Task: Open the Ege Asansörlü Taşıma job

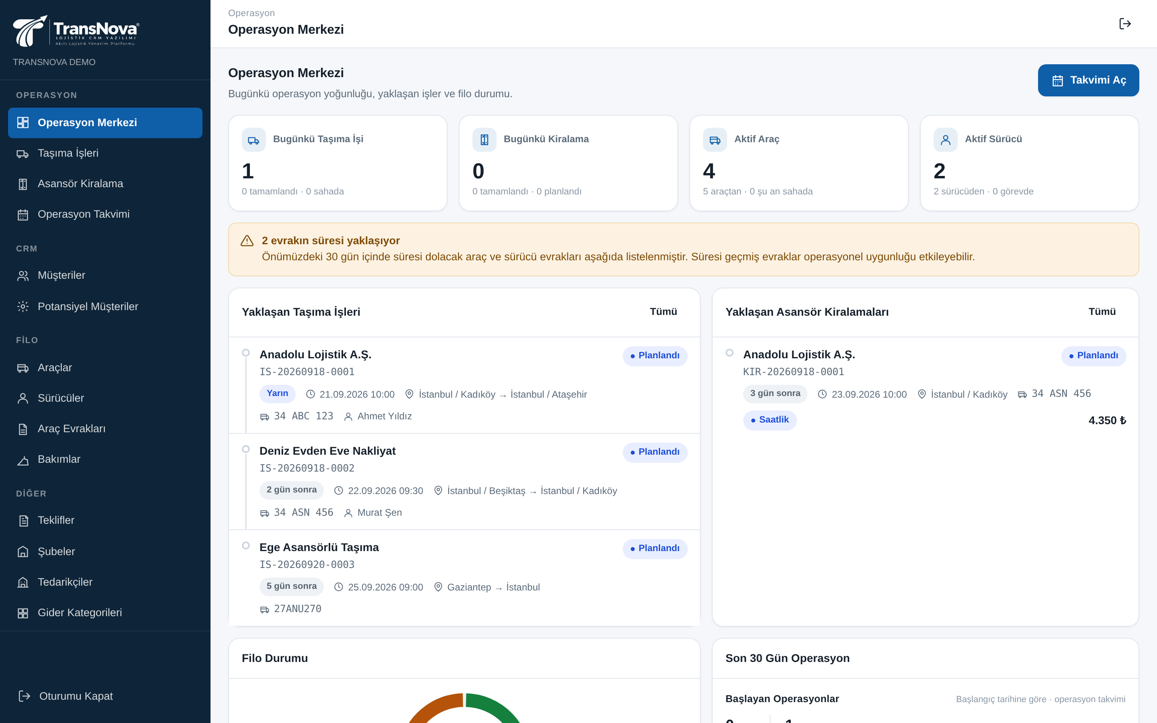Action: coord(464,578)
